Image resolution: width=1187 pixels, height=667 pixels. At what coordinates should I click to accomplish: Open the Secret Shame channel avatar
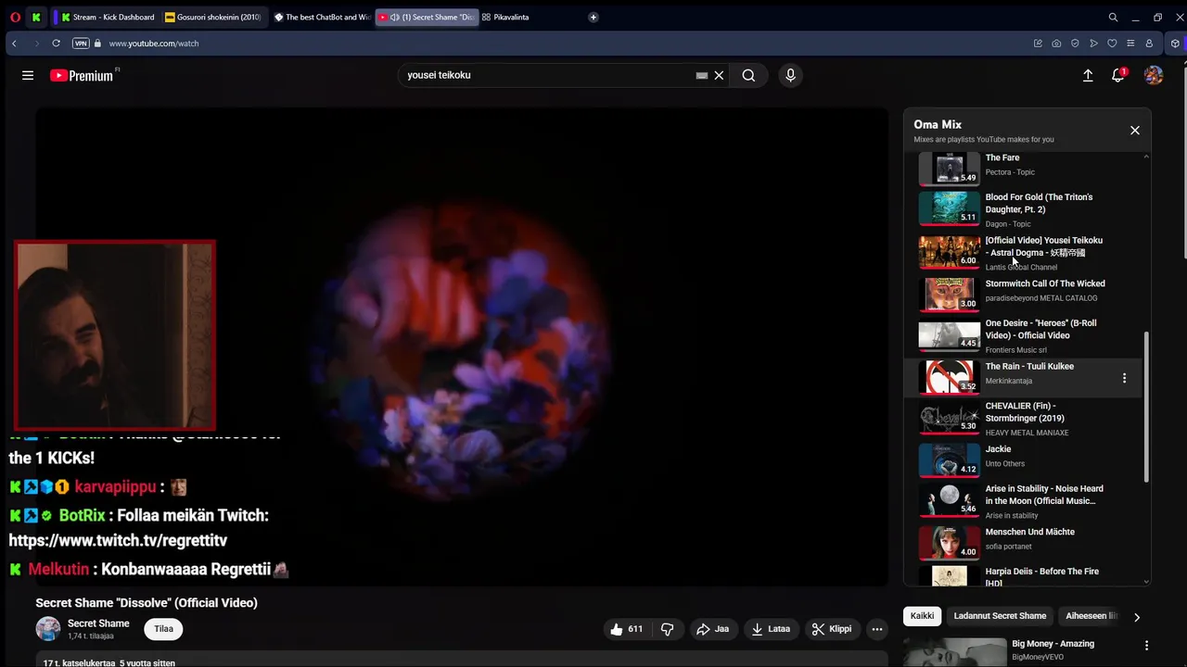pyautogui.click(x=48, y=629)
